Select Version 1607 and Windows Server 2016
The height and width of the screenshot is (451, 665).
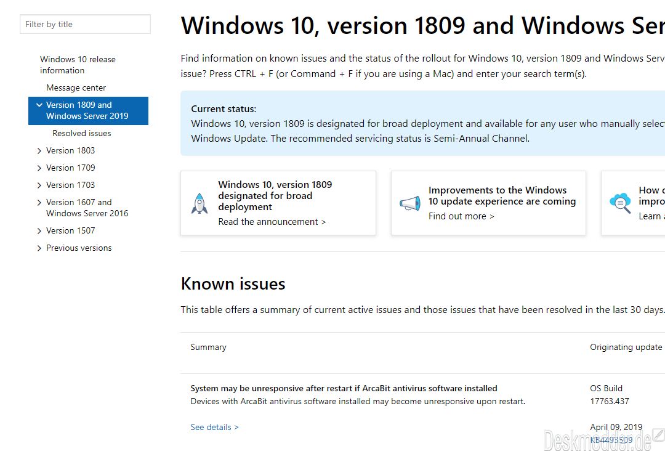(87, 208)
